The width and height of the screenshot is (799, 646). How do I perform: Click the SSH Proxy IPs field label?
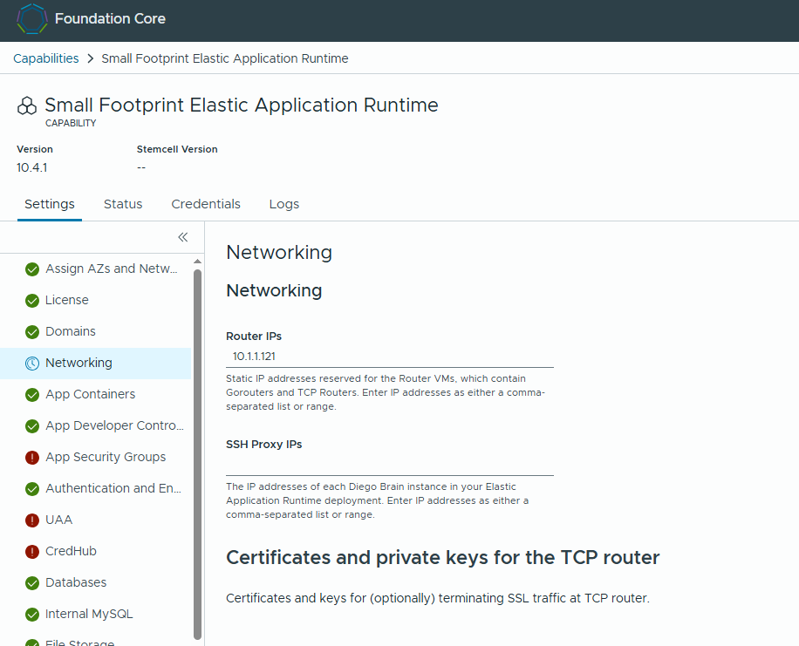264,445
